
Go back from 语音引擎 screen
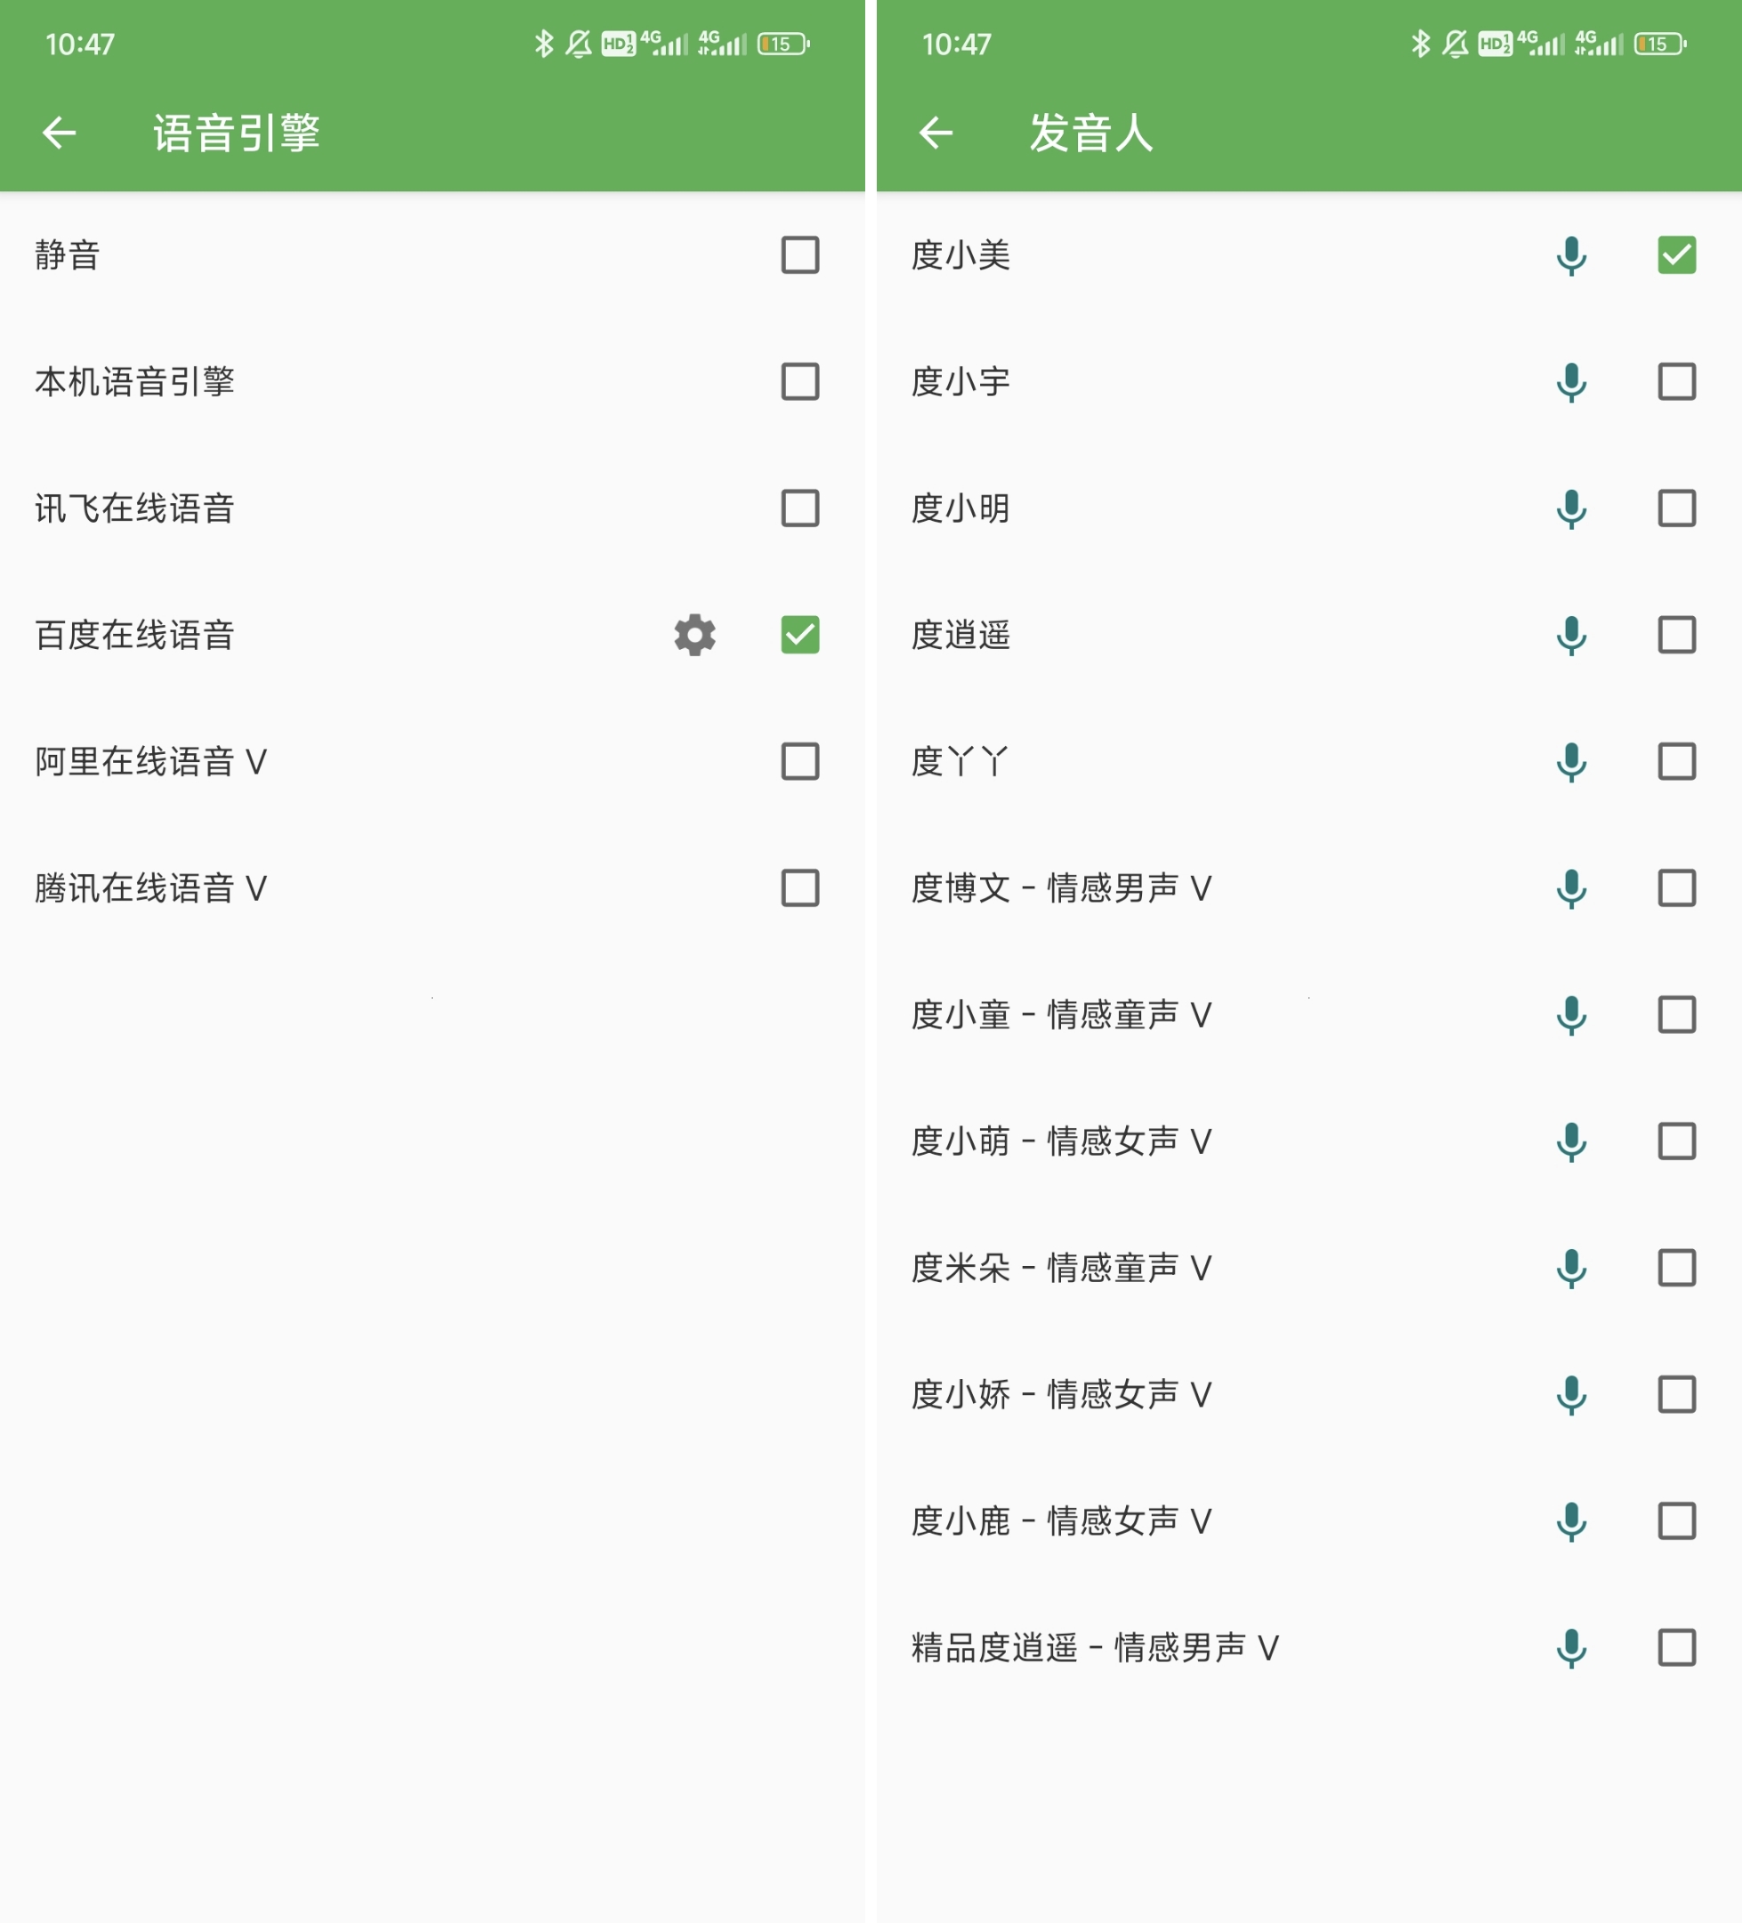(x=59, y=133)
